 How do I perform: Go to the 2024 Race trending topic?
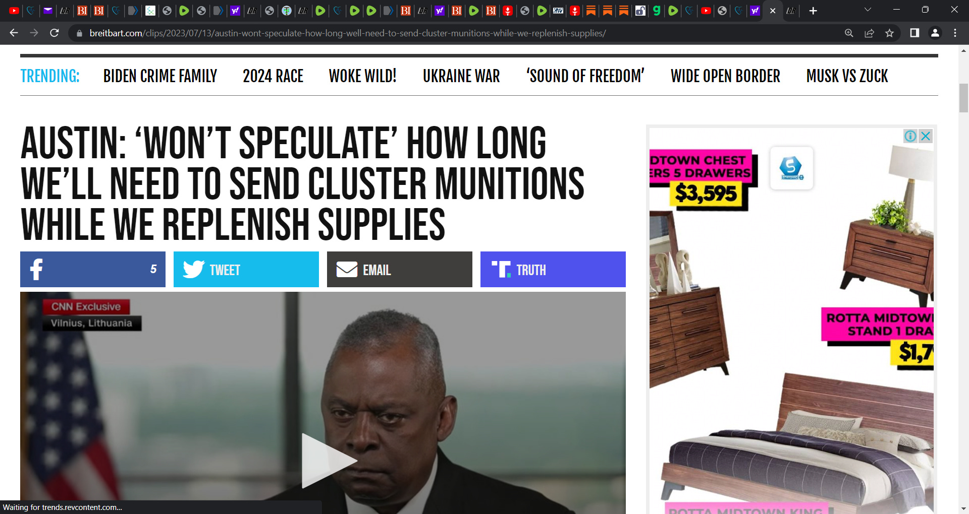point(273,76)
